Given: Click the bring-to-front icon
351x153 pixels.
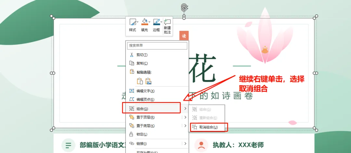Looking at the screenshot, I should [132, 117].
